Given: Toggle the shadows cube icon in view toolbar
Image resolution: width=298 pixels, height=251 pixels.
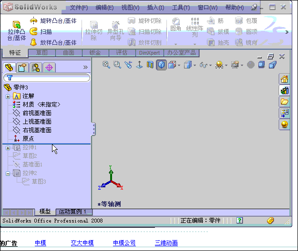Looking at the screenshot, I should (x=262, y=65).
